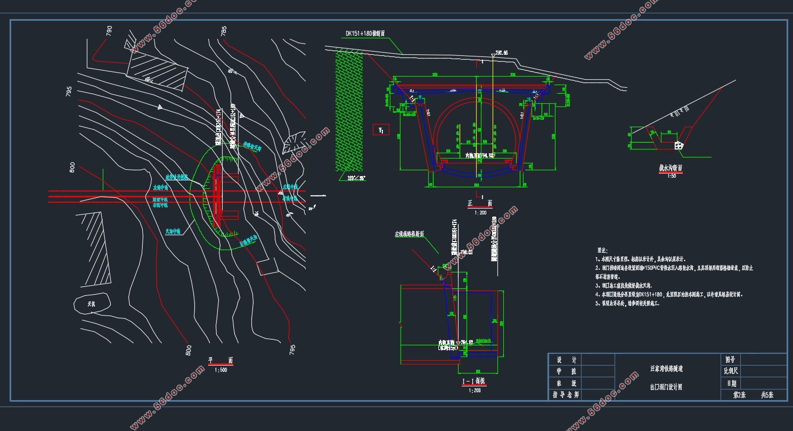793x431 pixels.
Task: Click the W1 red boxed label
Action: [x=381, y=129]
